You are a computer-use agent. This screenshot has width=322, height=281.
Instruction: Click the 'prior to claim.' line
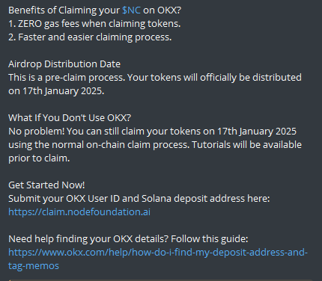click(39, 158)
